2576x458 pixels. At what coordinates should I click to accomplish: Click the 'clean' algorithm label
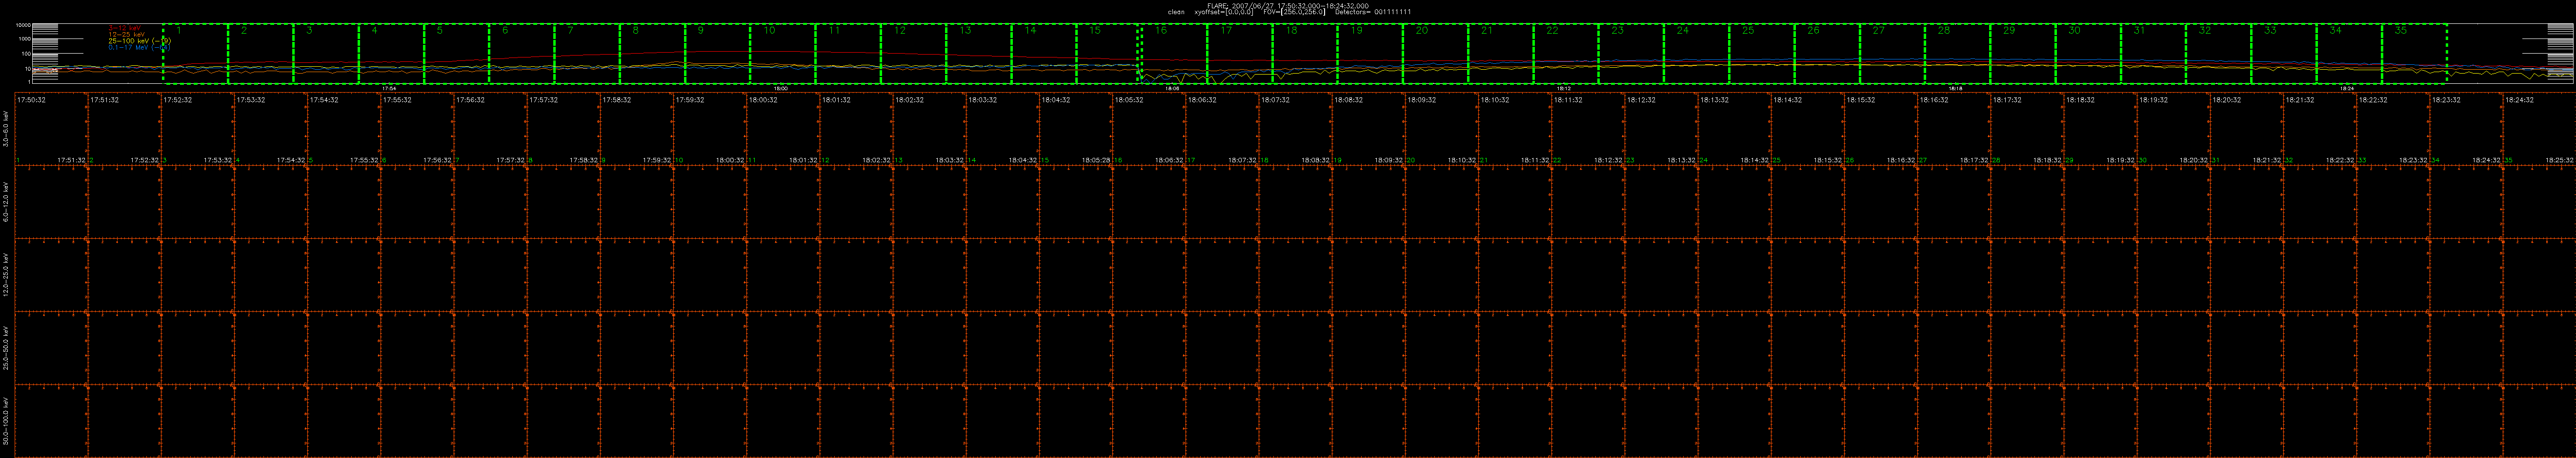pyautogui.click(x=1176, y=12)
